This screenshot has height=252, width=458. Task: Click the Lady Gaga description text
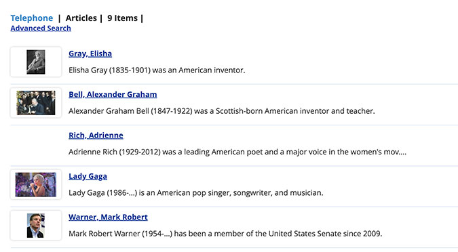196,193
